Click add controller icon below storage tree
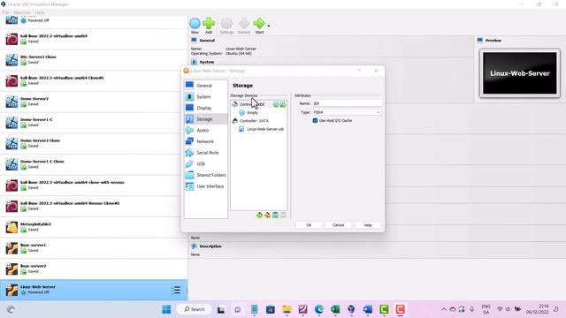The width and height of the screenshot is (566, 318). (259, 216)
